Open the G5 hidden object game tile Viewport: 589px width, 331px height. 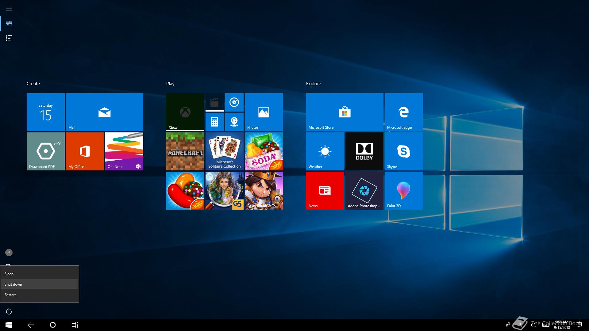point(225,191)
